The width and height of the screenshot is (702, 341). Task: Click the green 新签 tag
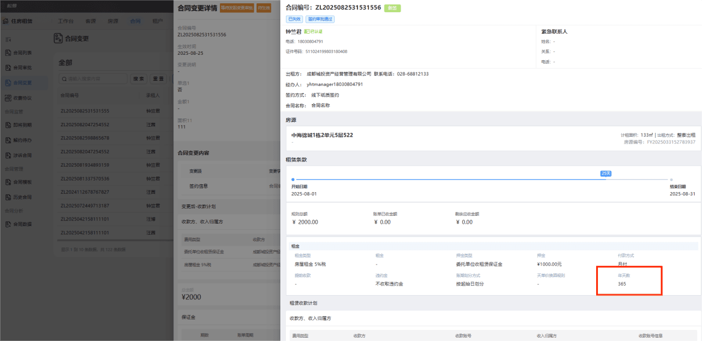393,8
